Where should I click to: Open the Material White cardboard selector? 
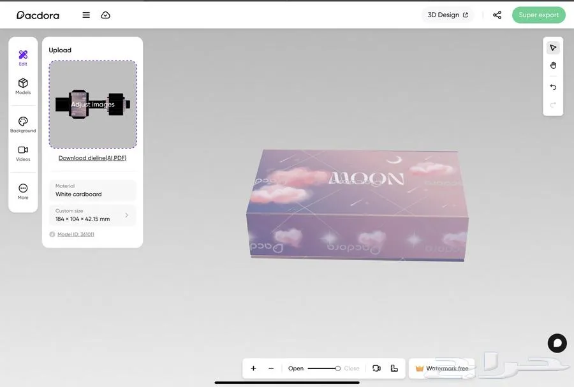(92, 190)
